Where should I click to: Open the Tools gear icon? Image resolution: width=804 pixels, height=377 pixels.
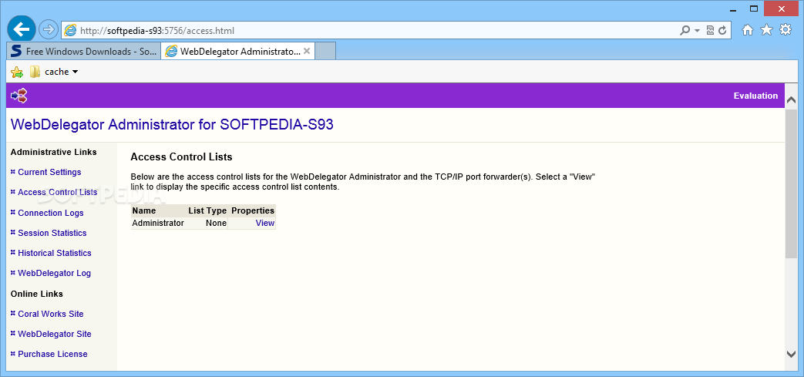785,30
